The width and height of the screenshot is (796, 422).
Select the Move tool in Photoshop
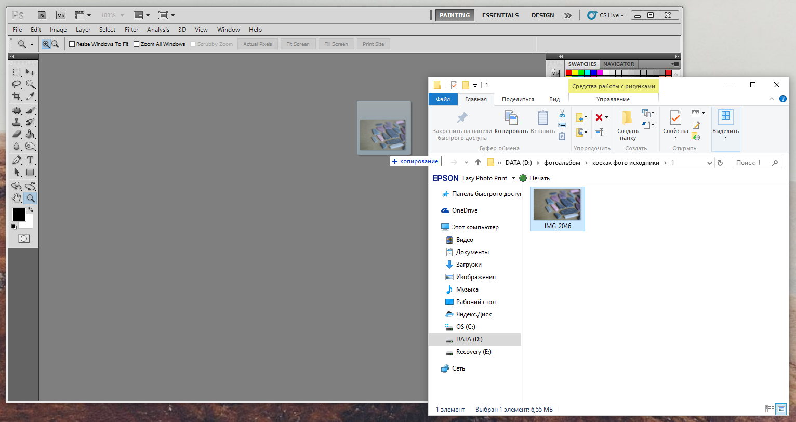coord(30,72)
